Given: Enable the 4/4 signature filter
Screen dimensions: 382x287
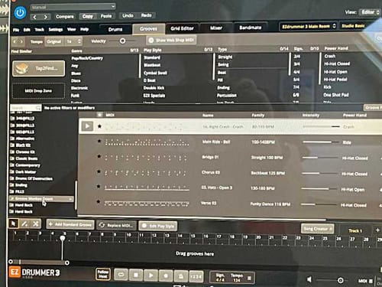Looking at the screenshot, I should coord(296,72).
